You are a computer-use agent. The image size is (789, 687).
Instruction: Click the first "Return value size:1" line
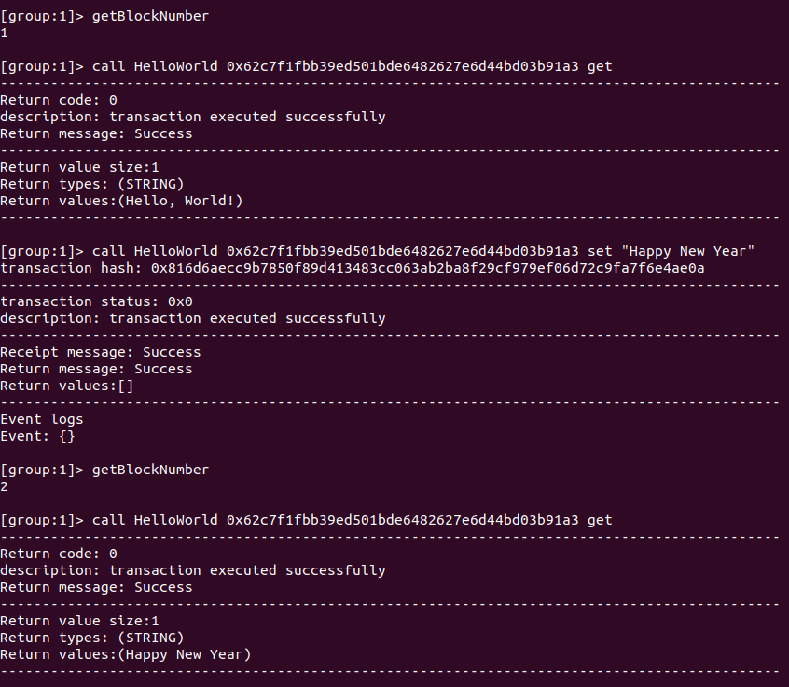79,167
